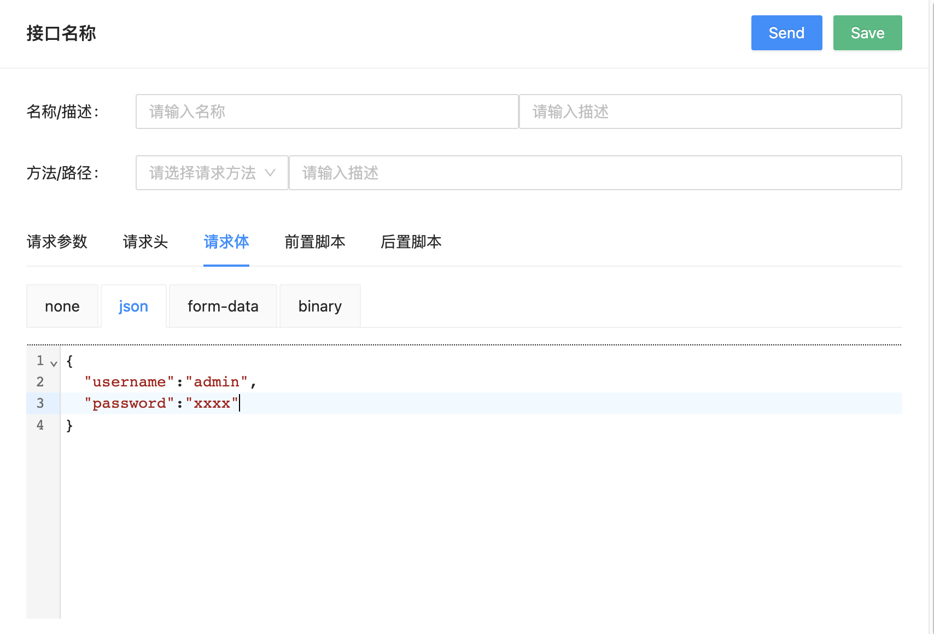The height and width of the screenshot is (634, 934).
Task: Focus the path input field next to method
Action: [x=596, y=173]
